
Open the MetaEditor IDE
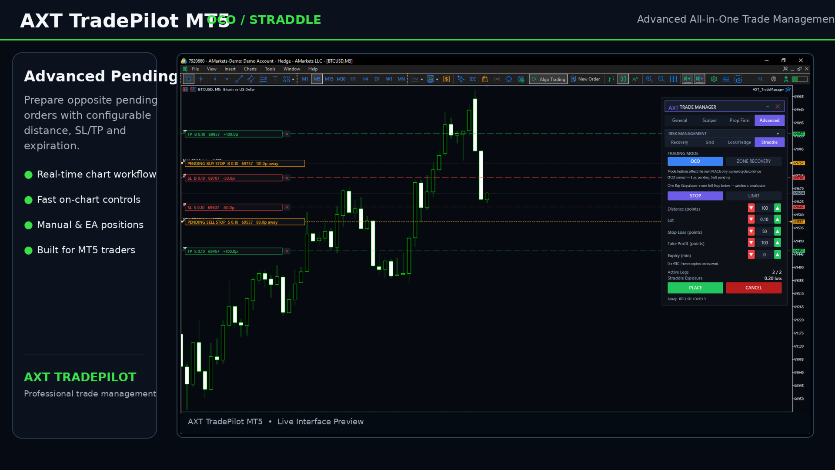[x=473, y=79]
